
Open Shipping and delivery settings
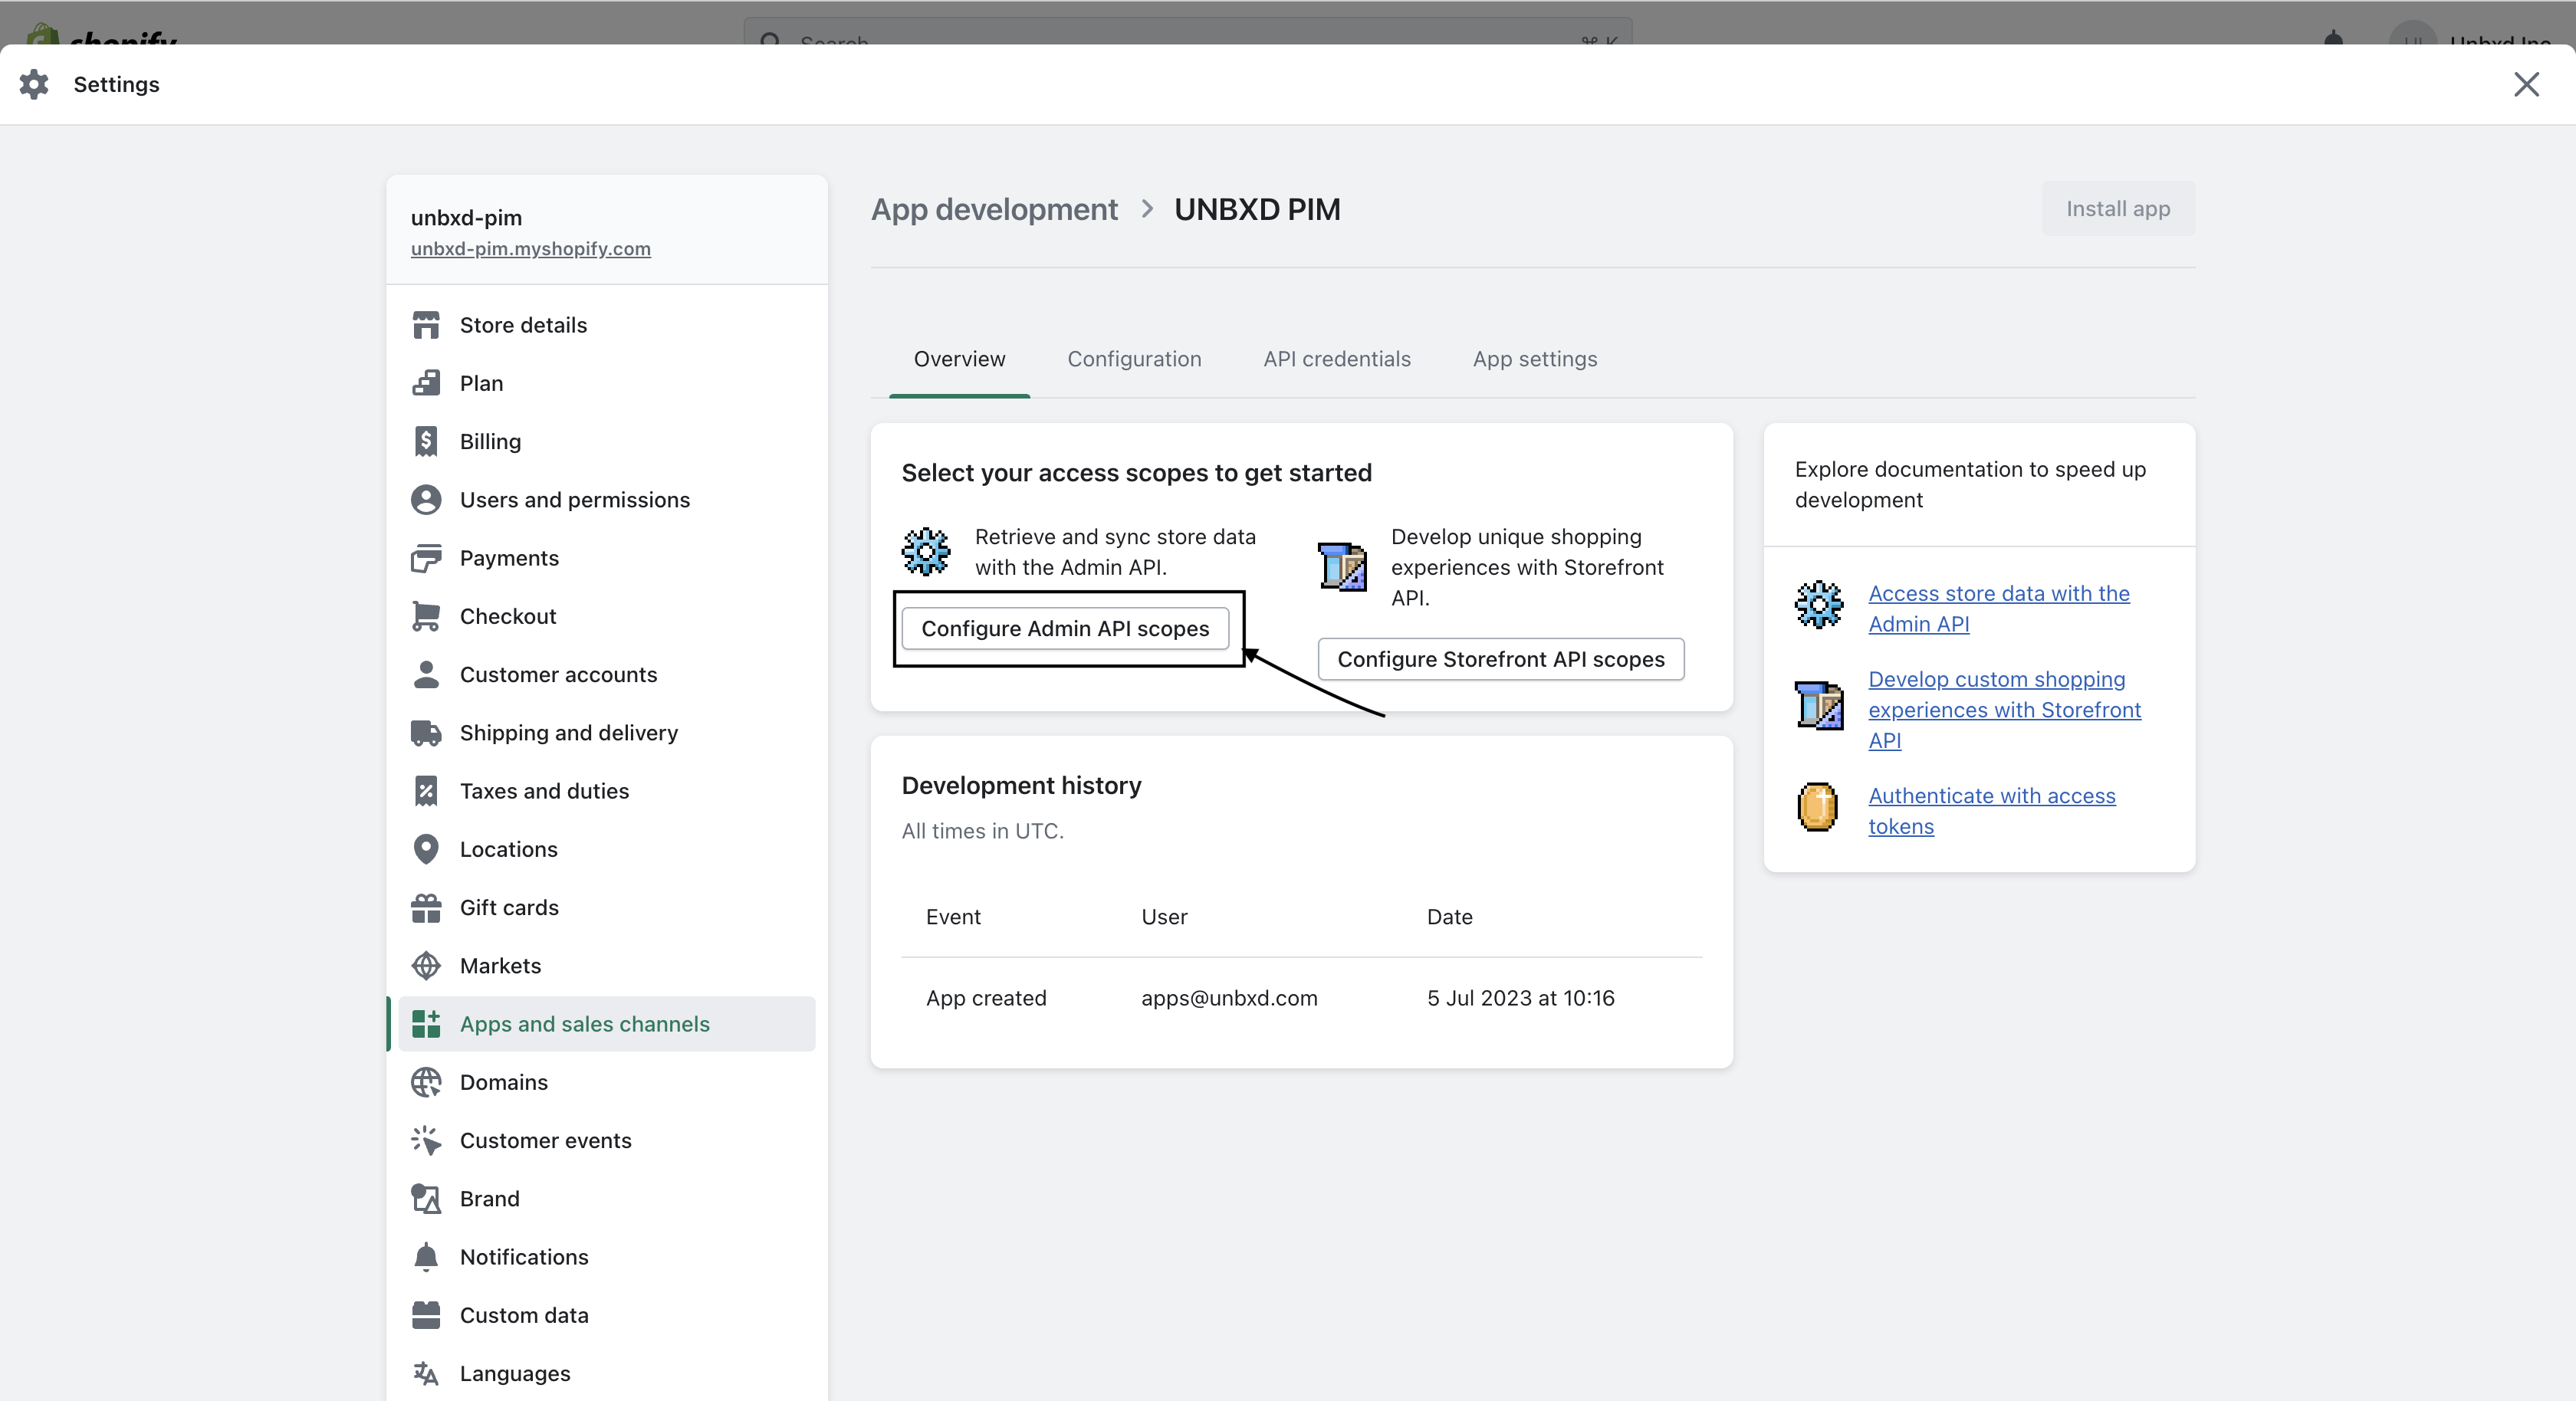point(606,733)
